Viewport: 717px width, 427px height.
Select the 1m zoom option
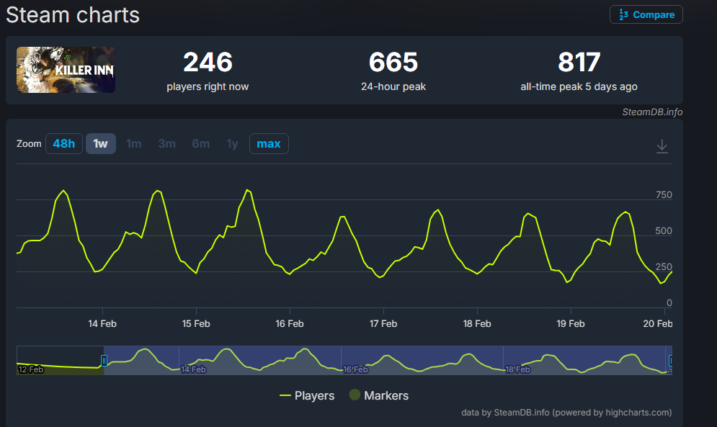click(133, 143)
